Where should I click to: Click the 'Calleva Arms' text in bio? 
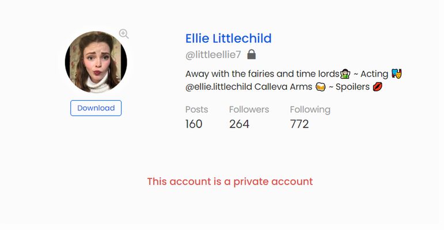[283, 87]
